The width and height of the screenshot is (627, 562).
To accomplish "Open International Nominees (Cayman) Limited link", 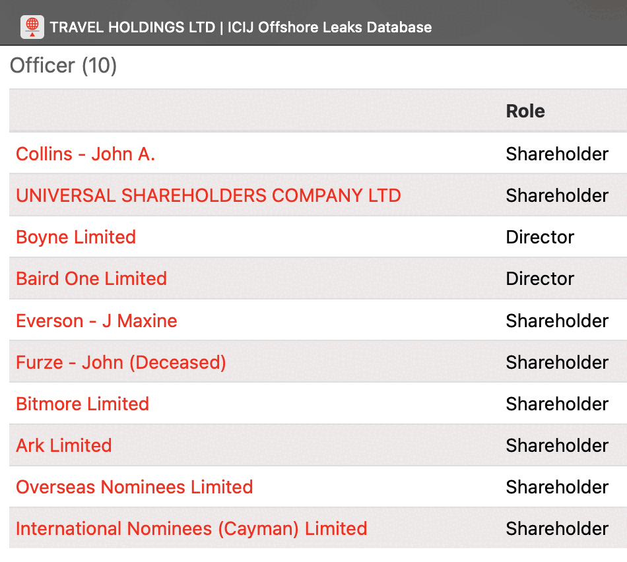I will point(191,528).
